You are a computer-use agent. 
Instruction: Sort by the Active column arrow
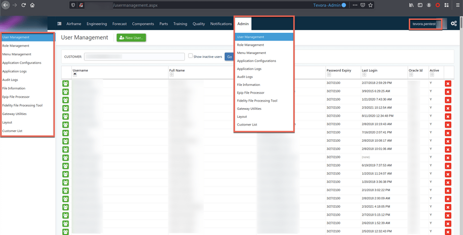[x=432, y=75]
